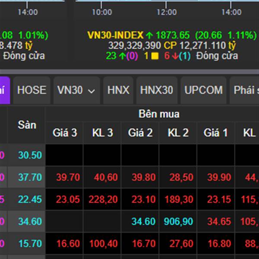Click the Giá 3 column header
The height and width of the screenshot is (259, 259).
click(x=65, y=133)
